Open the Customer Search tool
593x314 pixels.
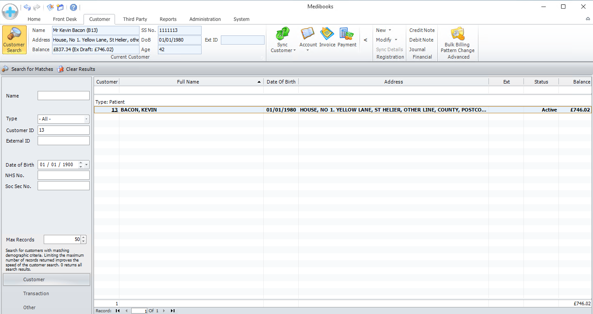pyautogui.click(x=14, y=39)
